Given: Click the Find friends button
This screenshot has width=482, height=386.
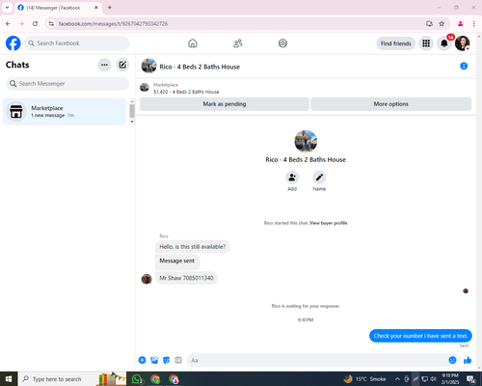Looking at the screenshot, I should click(x=396, y=43).
